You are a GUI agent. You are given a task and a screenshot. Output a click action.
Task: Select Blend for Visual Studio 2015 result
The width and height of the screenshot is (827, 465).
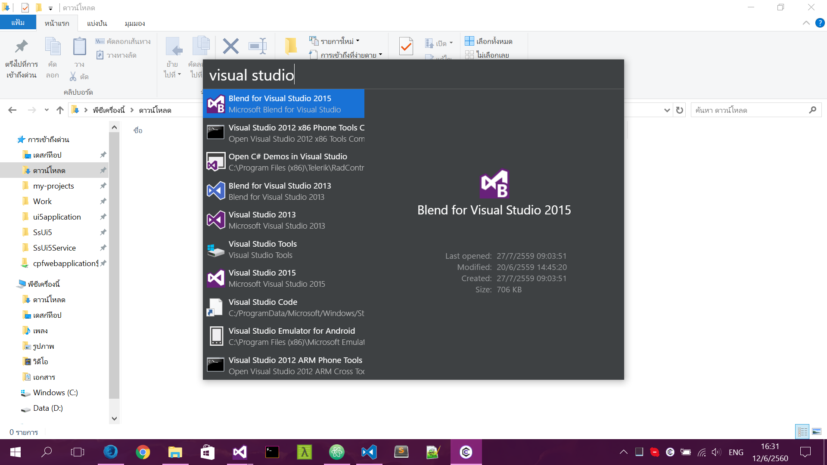[284, 104]
